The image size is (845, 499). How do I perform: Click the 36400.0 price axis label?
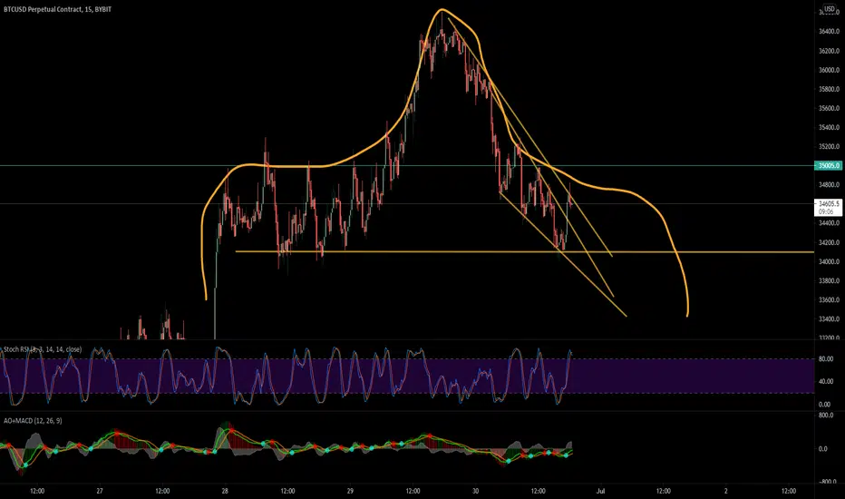(x=829, y=32)
